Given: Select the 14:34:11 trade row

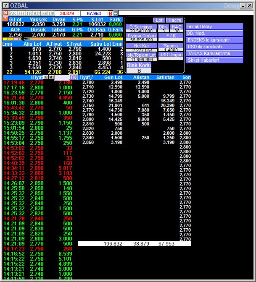Looking at the screenshot, I should [38, 168].
